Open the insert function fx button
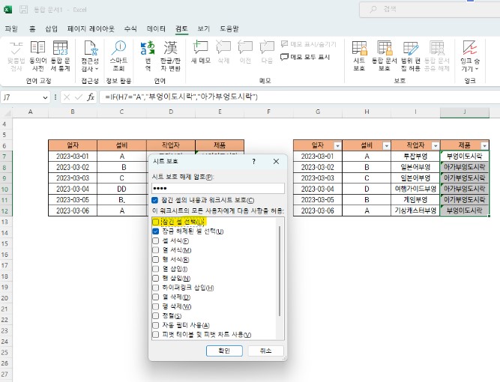The height and width of the screenshot is (382, 500). point(91,97)
